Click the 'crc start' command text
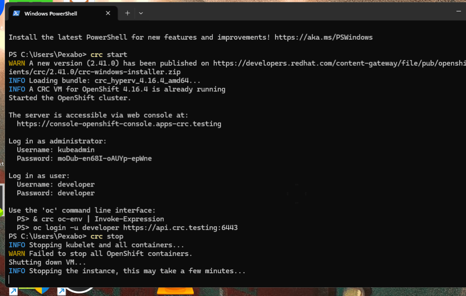Screen dimensions: 466x296 [x=109, y=55]
